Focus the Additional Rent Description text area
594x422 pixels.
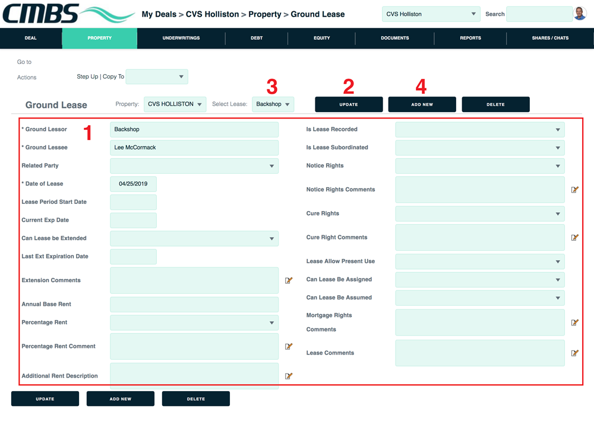(x=194, y=376)
